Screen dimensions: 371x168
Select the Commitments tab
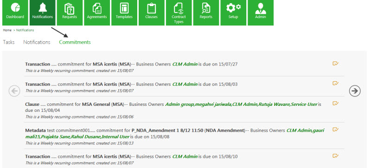pyautogui.click(x=75, y=42)
